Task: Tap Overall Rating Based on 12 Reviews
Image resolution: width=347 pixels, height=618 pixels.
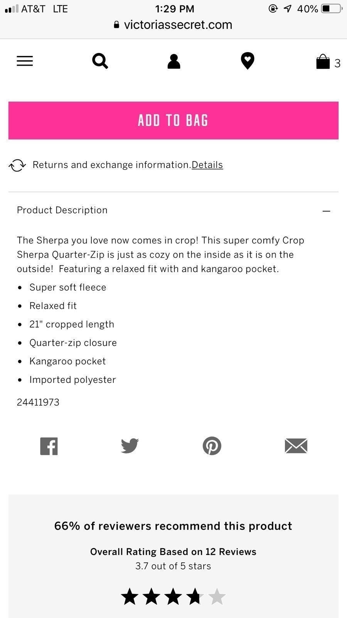Action: tap(173, 552)
